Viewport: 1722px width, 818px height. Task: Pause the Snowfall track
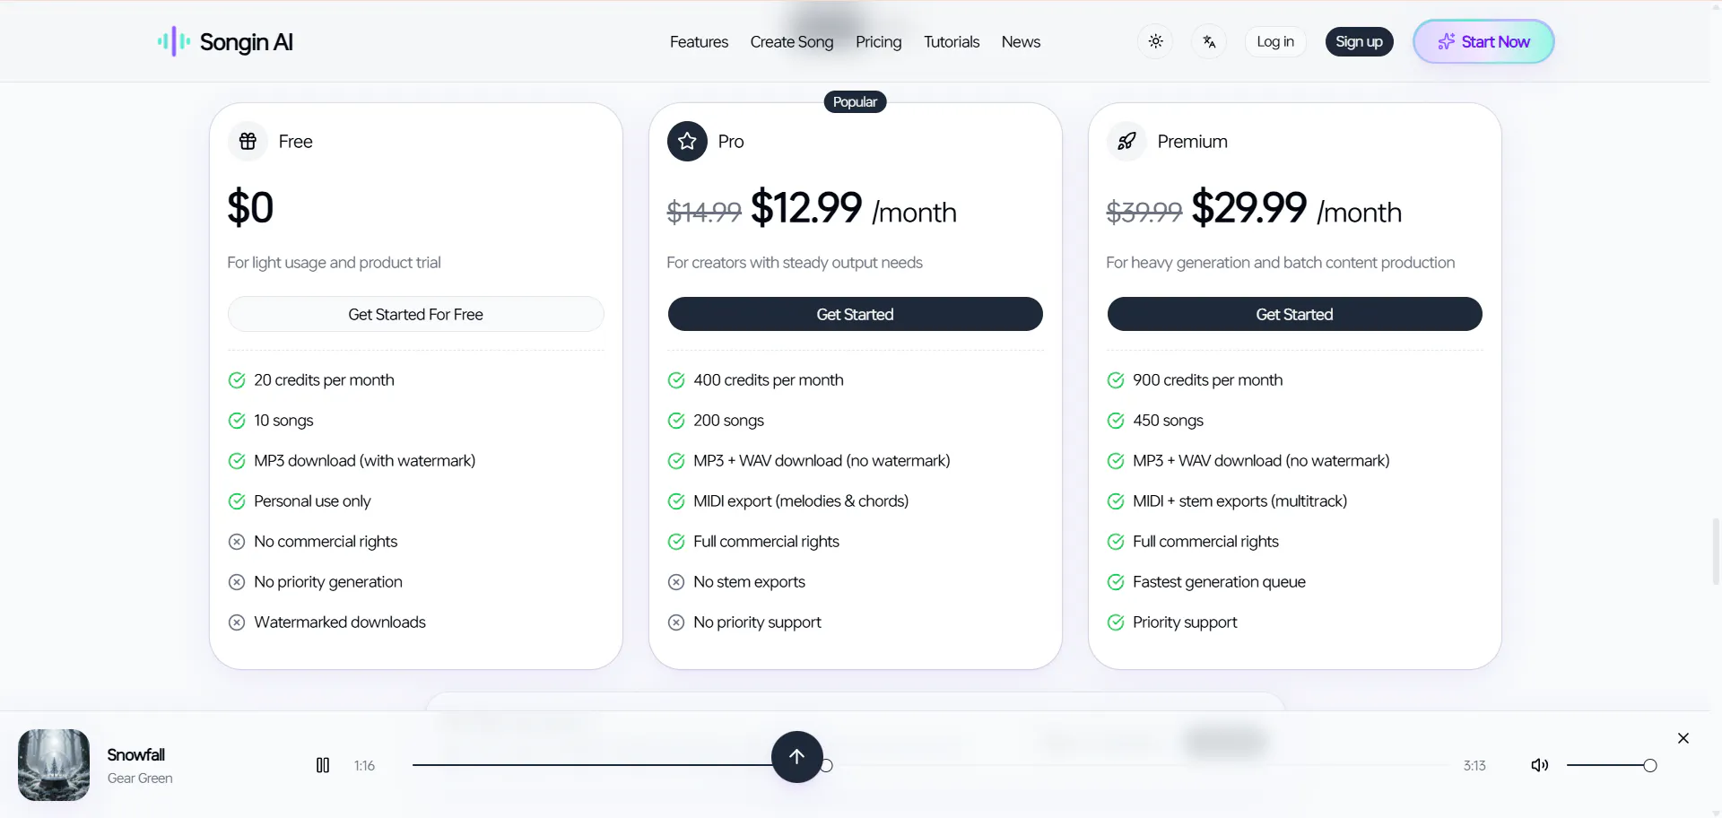click(x=323, y=765)
